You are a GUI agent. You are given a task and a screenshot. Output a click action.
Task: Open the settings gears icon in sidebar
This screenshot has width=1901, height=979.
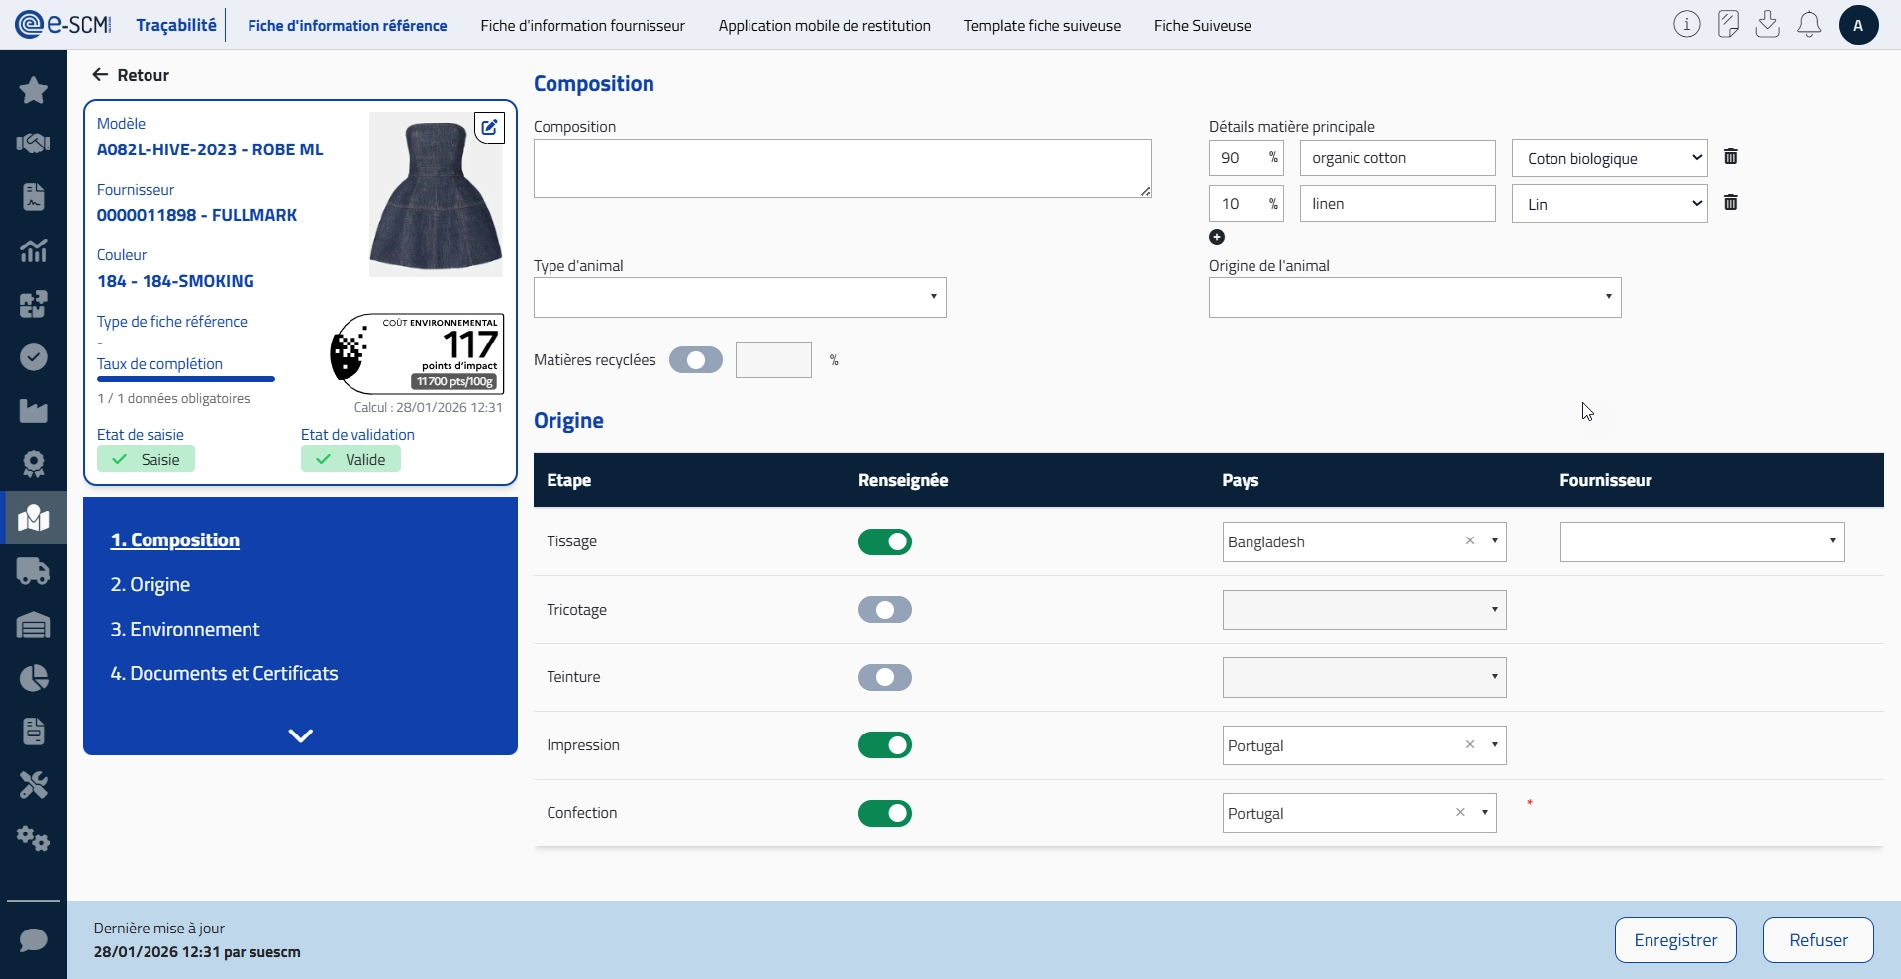34,838
